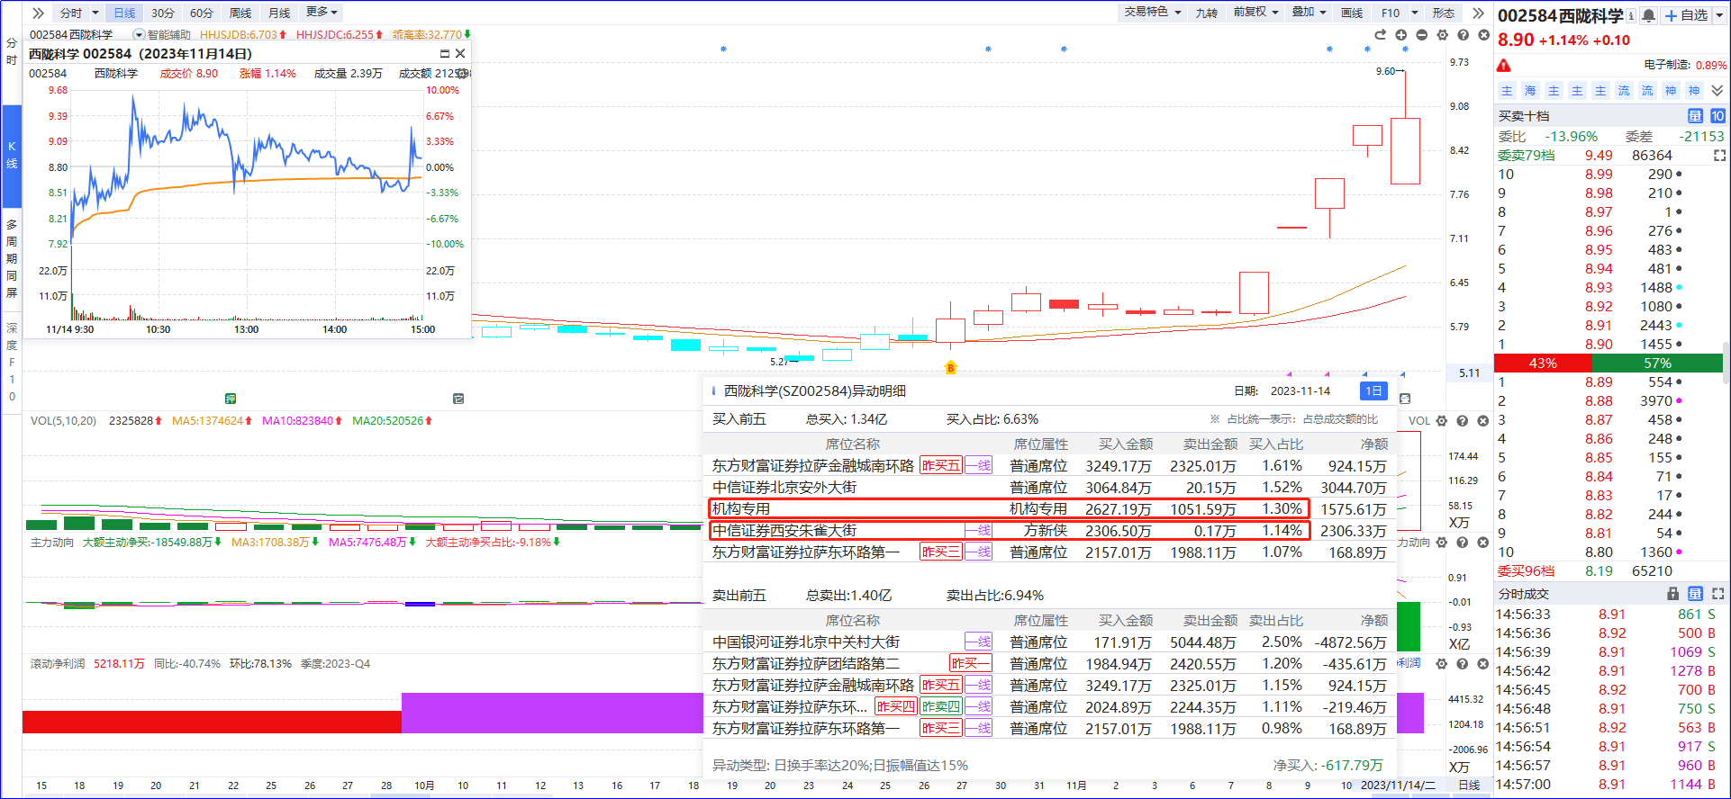Zoom out main K-line chart (minus icon)
The height and width of the screenshot is (799, 1731).
pyautogui.click(x=1421, y=35)
